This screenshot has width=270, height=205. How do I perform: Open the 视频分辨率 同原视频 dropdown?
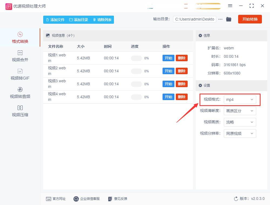240,133
